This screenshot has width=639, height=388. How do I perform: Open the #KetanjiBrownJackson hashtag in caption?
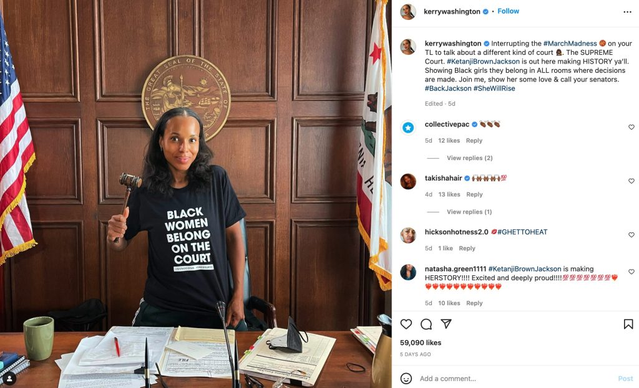(483, 62)
